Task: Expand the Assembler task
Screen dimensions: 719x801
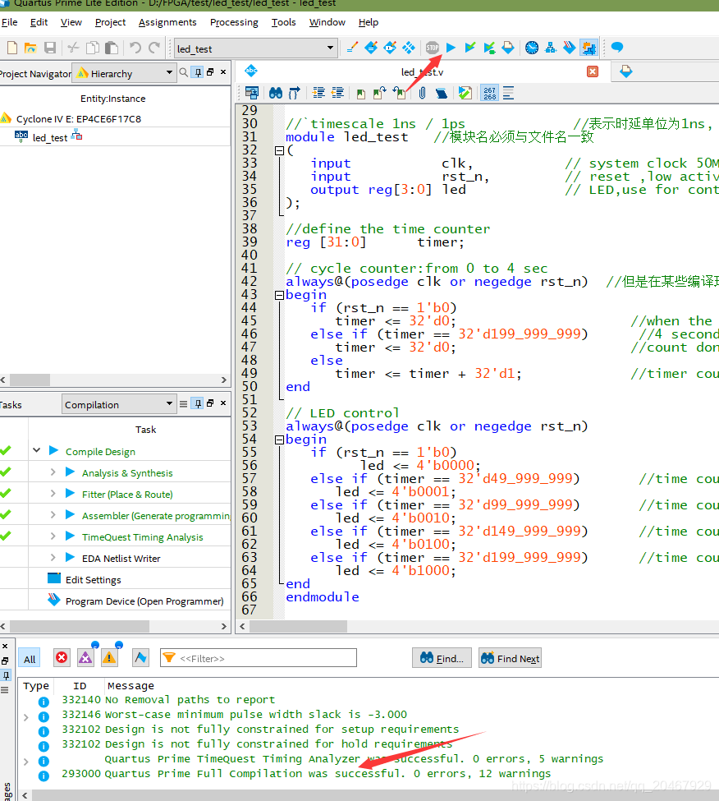Action: coord(53,515)
